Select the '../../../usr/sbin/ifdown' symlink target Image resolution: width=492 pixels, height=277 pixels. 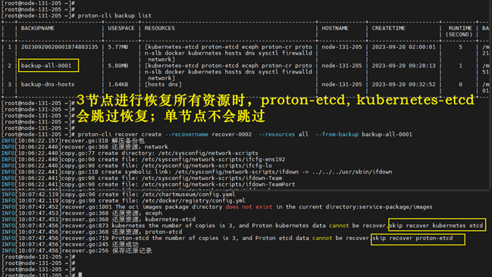[x=352, y=172]
